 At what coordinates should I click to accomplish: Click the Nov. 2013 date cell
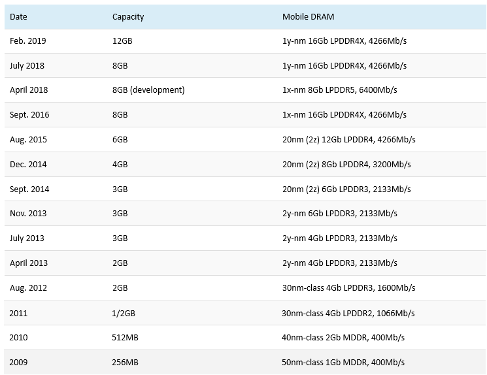[28, 214]
